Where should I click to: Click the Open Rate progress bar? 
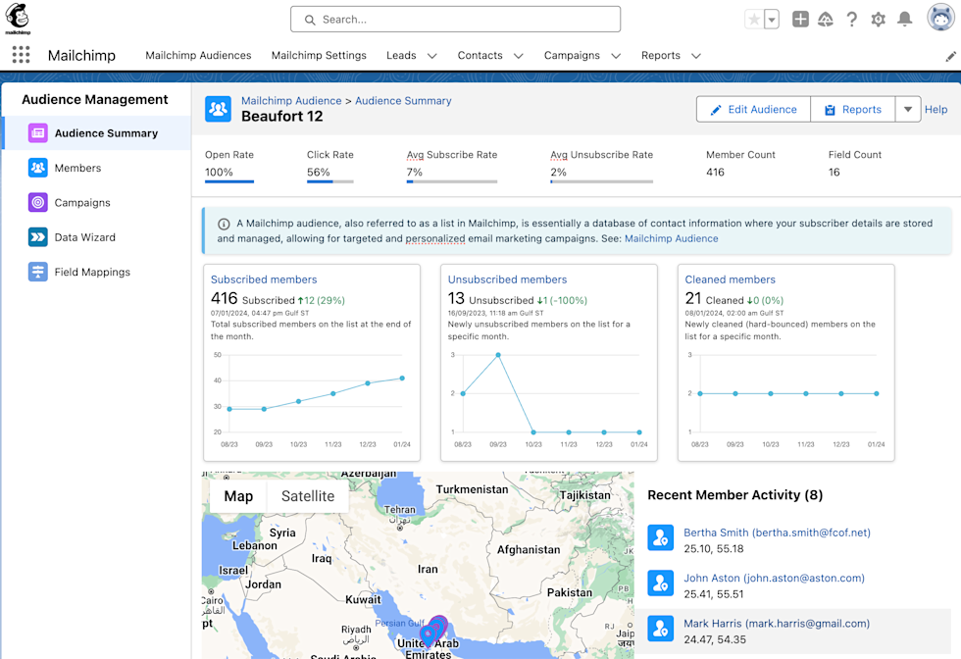(x=228, y=183)
